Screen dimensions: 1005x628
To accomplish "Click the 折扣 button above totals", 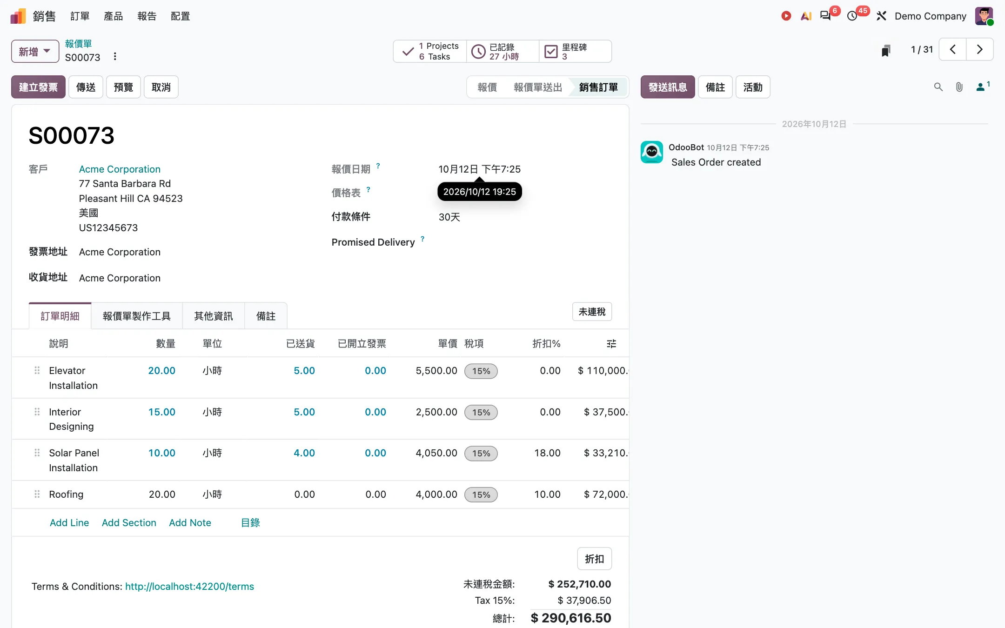I will pos(595,559).
